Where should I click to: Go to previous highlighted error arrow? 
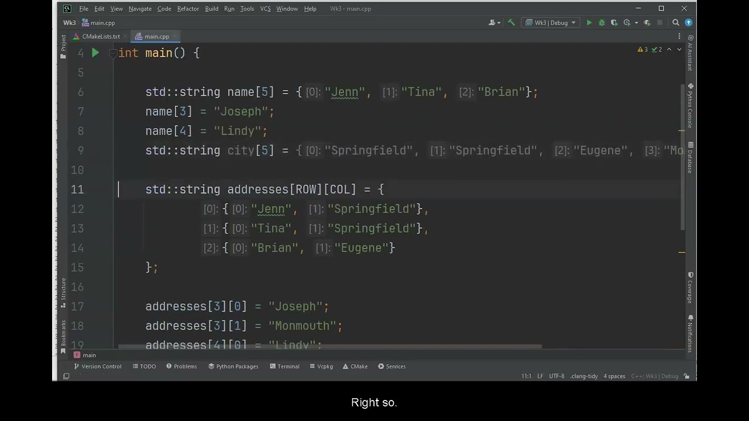(x=670, y=50)
